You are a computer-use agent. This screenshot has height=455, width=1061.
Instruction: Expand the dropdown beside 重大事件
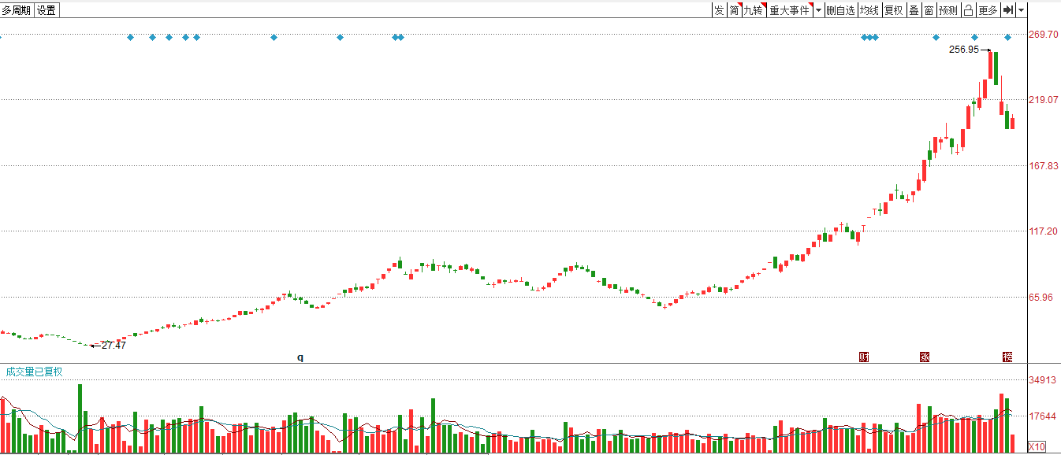coord(819,10)
